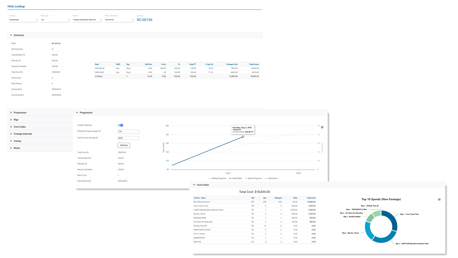This screenshot has height=258, width=458.
Task: Click the Drilling Projection legend icon
Action: (210, 178)
